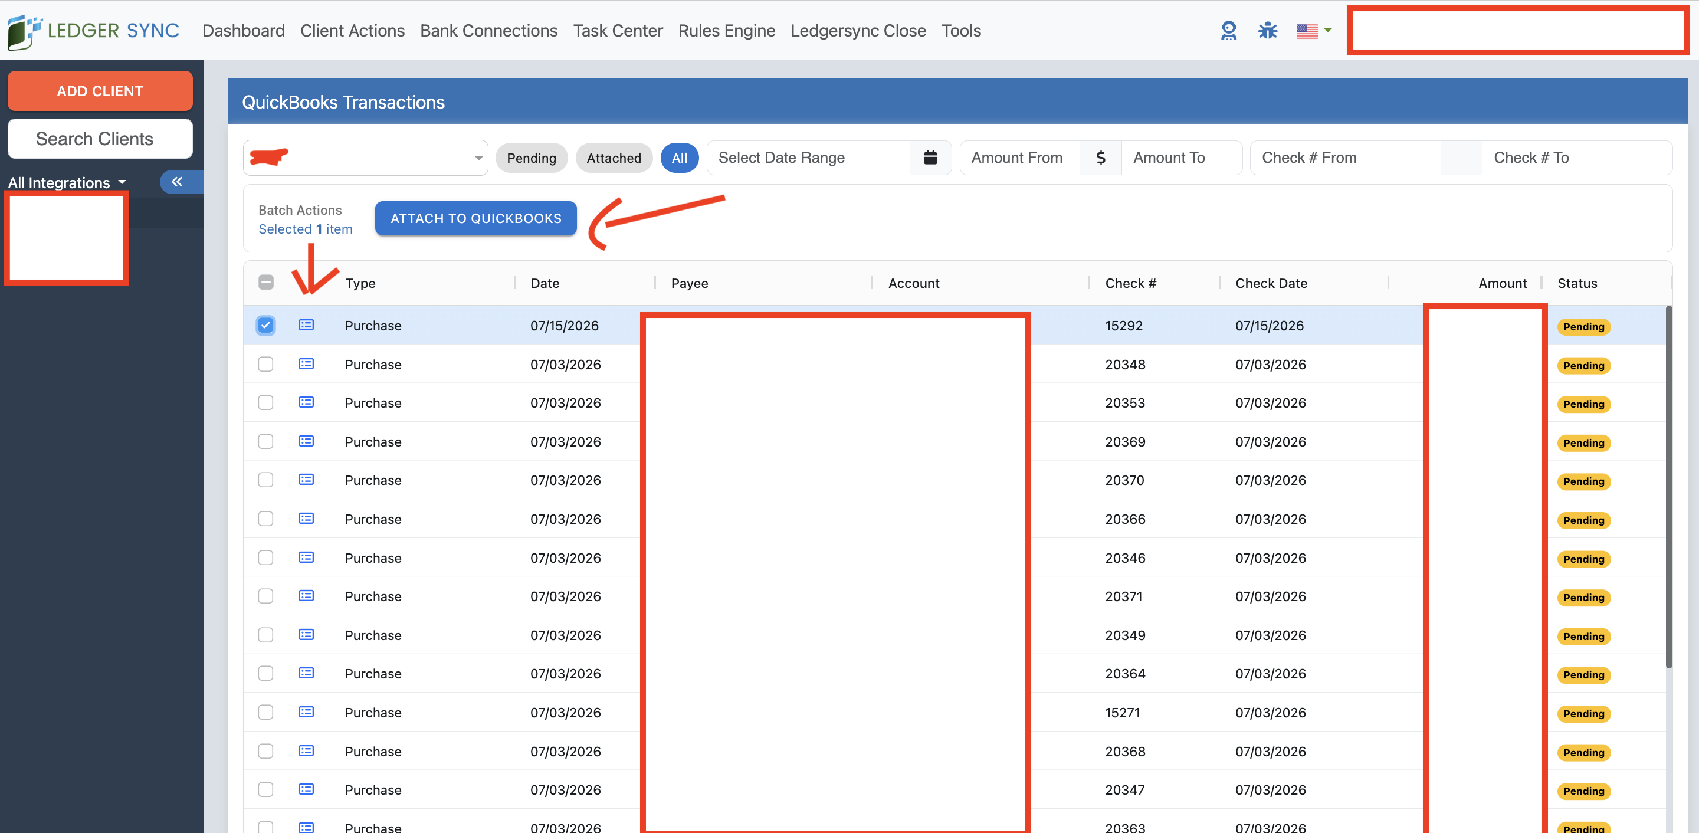Image resolution: width=1699 pixels, height=833 pixels.
Task: Open details icon for check 20366 row
Action: (x=306, y=519)
